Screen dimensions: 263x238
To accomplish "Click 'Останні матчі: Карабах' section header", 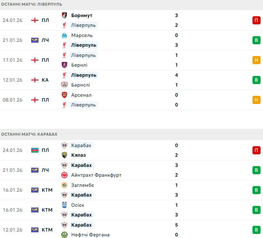I will coord(29,134).
